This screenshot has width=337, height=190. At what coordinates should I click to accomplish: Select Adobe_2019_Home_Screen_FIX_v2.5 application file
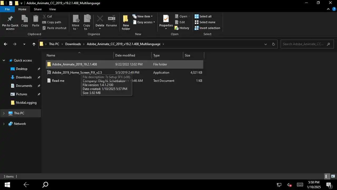click(125, 72)
